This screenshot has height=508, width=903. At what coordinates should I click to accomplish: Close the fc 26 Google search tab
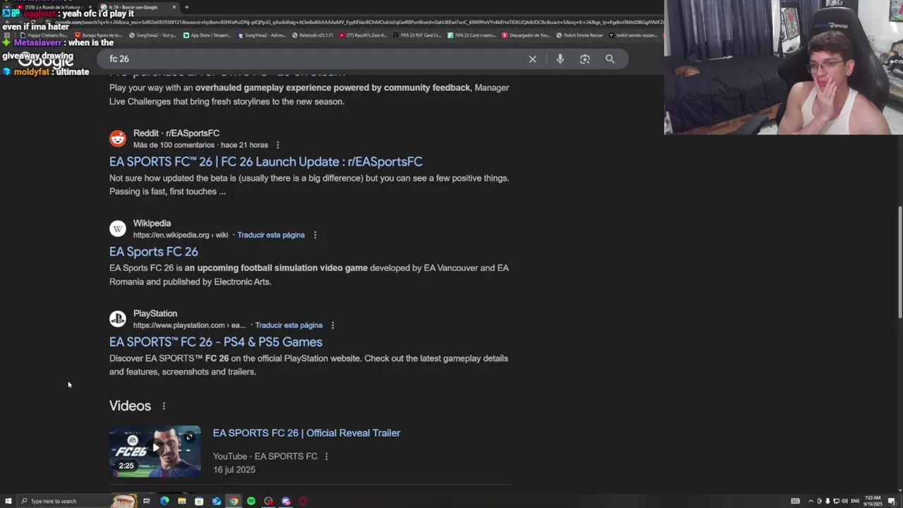(174, 7)
